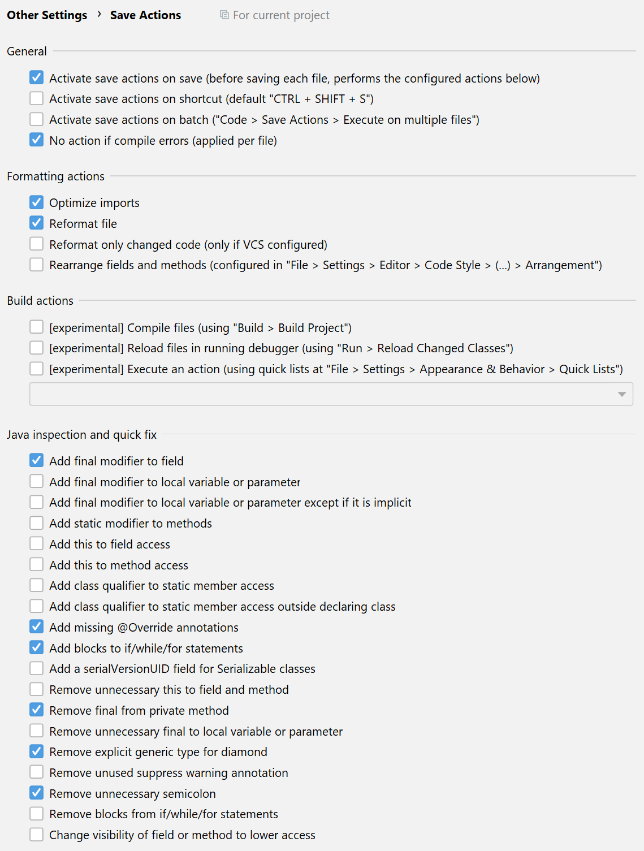This screenshot has height=851, width=644.
Task: Uncheck the Reformat file option
Action: click(x=37, y=223)
